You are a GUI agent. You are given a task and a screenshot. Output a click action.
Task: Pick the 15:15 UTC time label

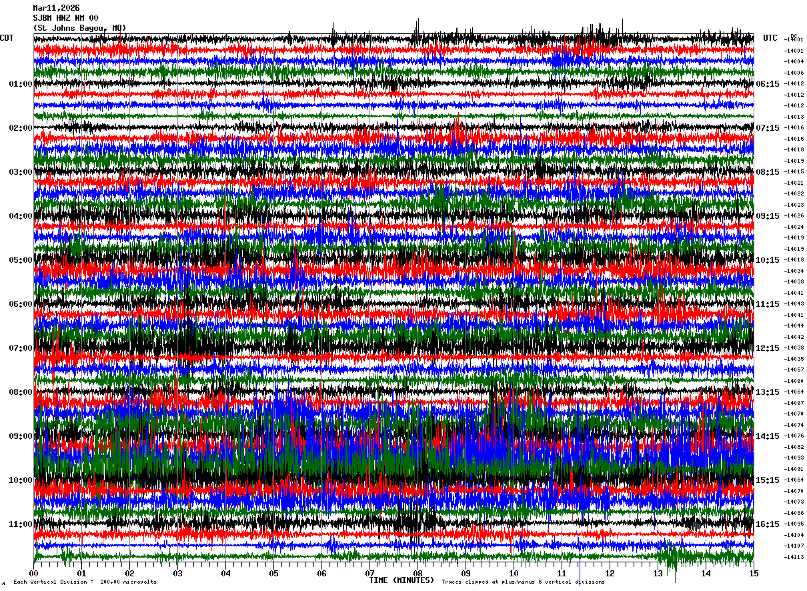[x=768, y=480]
